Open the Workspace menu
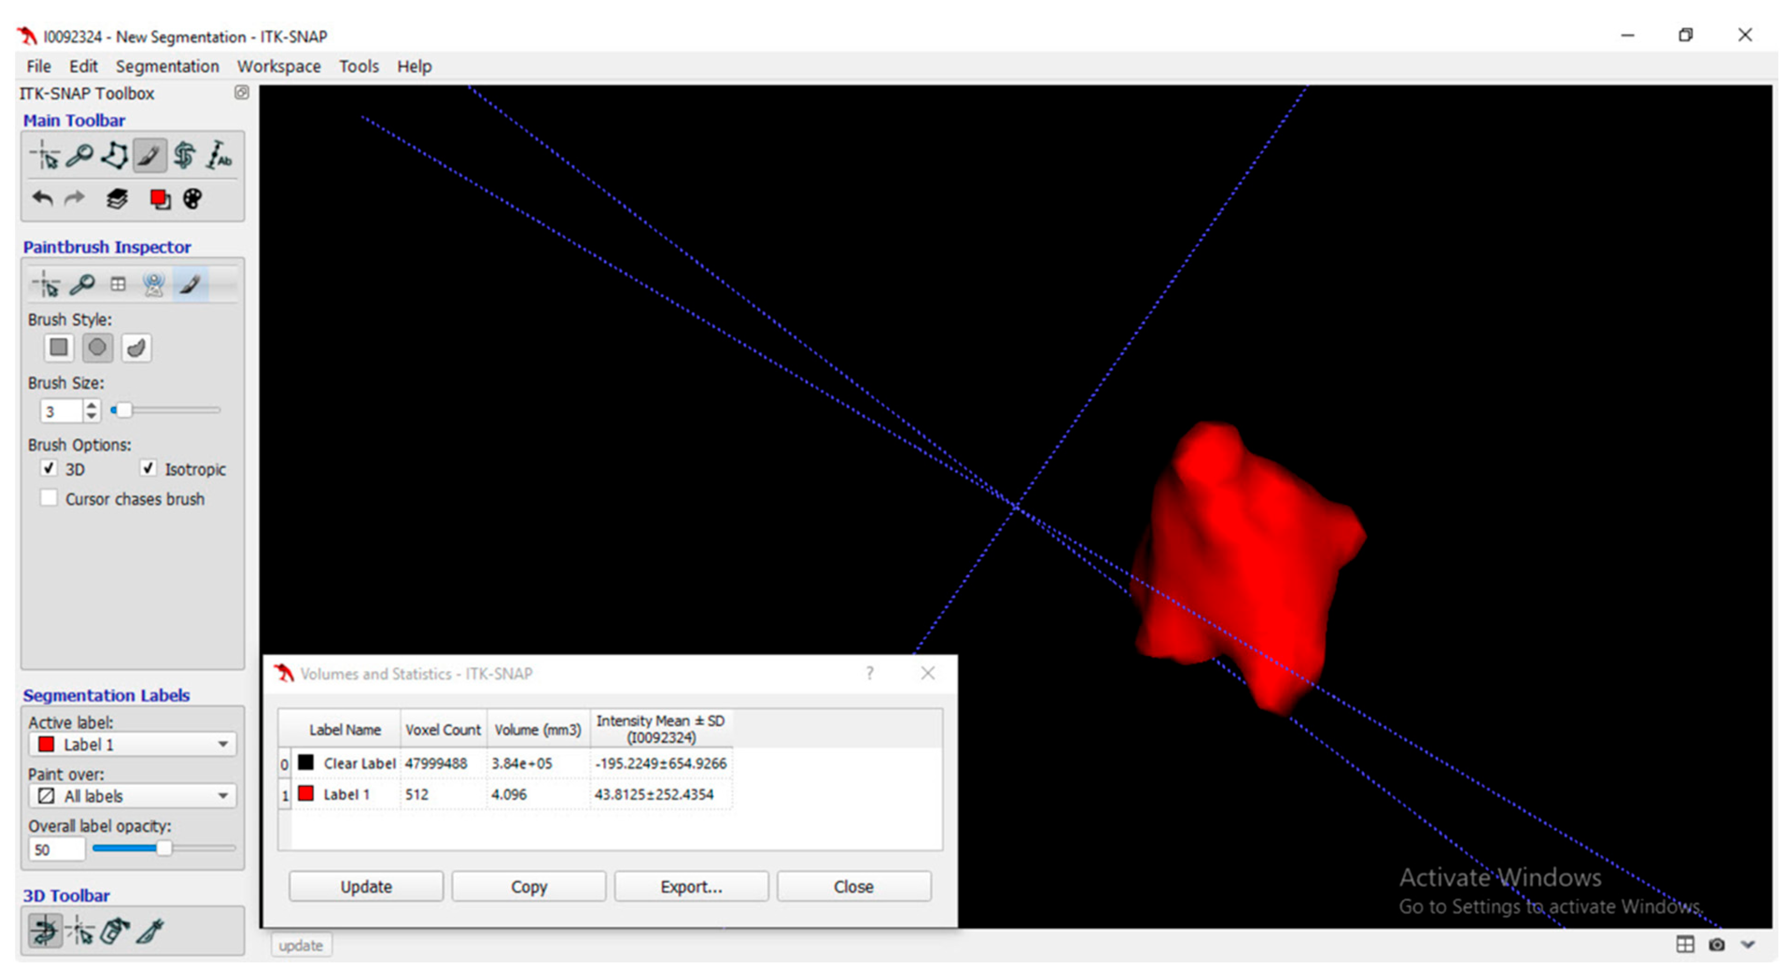The height and width of the screenshot is (975, 1788). 279,66
